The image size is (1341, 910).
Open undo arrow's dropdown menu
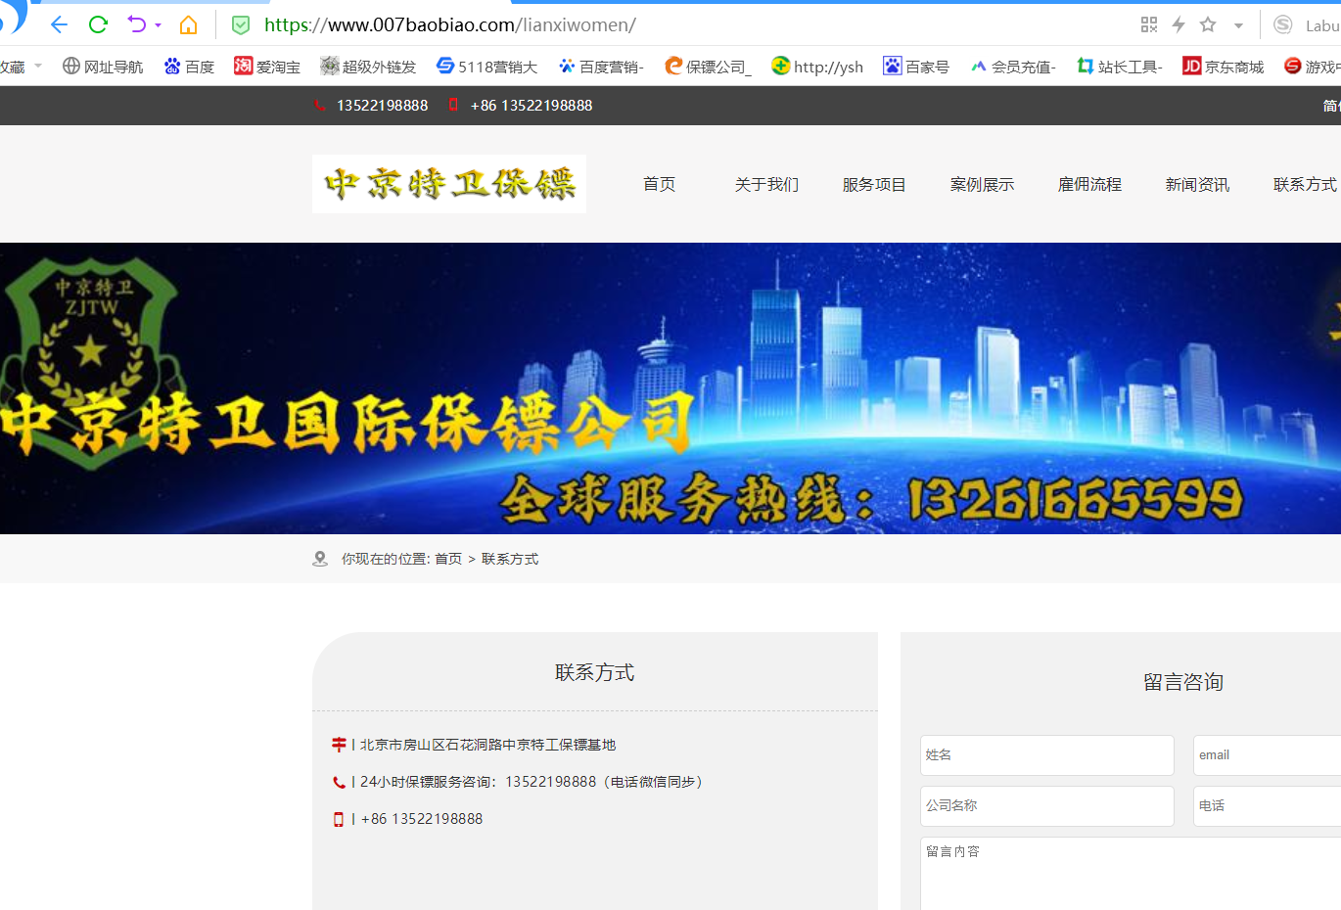coord(159,25)
